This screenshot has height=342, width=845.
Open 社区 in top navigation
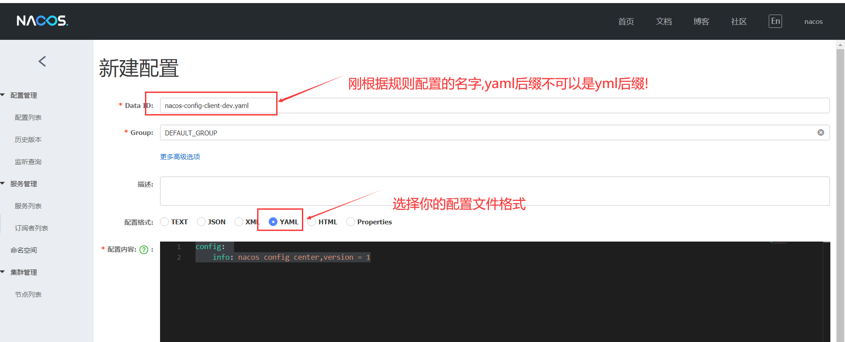(x=739, y=21)
